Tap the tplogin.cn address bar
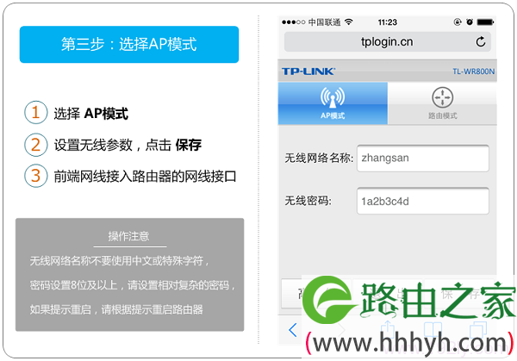 coord(388,42)
